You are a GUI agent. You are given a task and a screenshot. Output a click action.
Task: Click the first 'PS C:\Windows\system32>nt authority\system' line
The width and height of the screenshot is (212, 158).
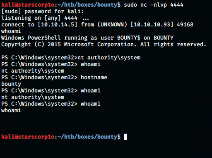click(x=71, y=58)
